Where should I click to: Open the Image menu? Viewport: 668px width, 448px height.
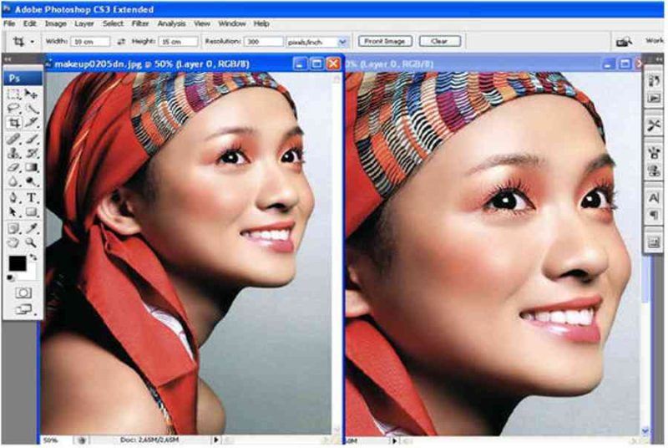coord(56,24)
